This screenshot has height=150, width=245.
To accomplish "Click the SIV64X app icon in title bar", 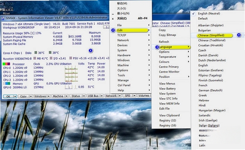I will click(3, 18).
